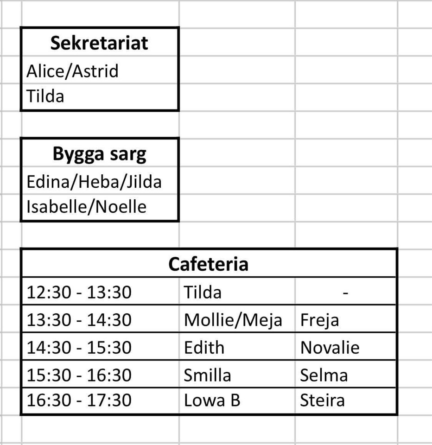This screenshot has height=445, width=432.
Task: Select Tilda cell under Sekretariat
Action: pyautogui.click(x=45, y=96)
